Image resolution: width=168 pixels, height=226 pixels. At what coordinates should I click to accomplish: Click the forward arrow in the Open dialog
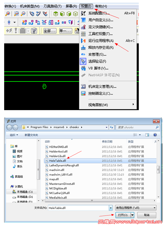click(x=15, y=127)
